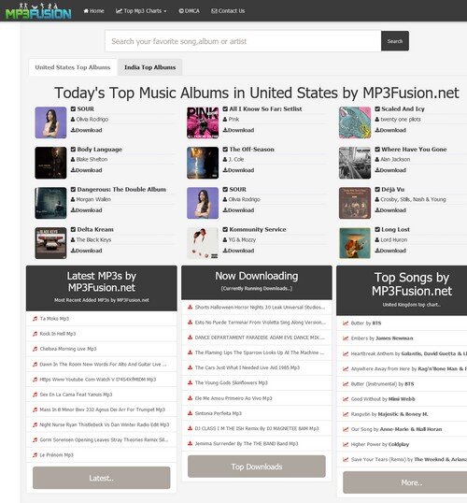Image resolution: width=467 pixels, height=503 pixels.
Task: Click checkmark icon beside Déjà Vu title
Action: click(377, 190)
